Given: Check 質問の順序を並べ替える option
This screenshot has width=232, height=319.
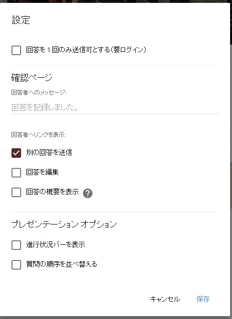Looking at the screenshot, I should pyautogui.click(x=16, y=265).
